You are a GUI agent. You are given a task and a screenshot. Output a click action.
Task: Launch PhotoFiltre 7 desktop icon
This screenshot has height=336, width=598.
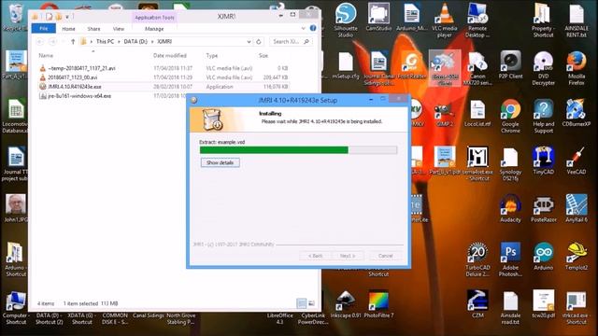[378, 304]
